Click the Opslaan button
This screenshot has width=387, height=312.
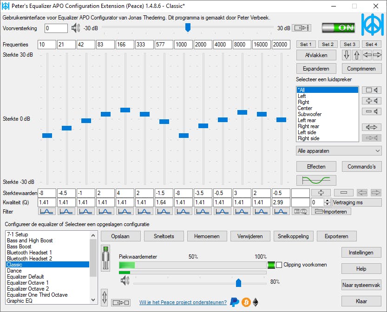(x=120, y=236)
